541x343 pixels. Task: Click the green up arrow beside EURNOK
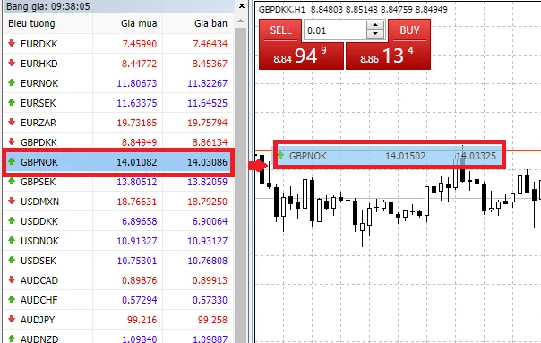12,82
